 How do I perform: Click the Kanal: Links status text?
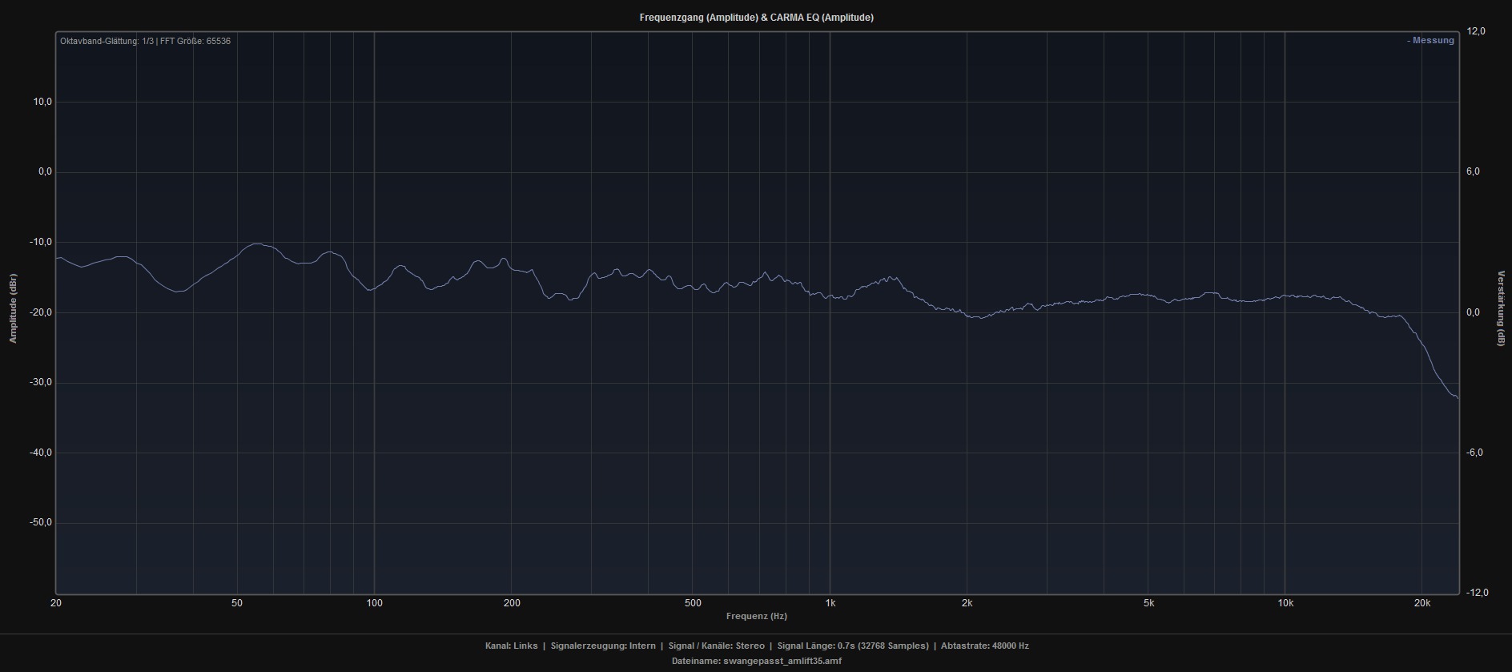[511, 646]
